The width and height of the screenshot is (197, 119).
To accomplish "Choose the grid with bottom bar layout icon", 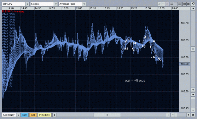I will click(x=172, y=4).
